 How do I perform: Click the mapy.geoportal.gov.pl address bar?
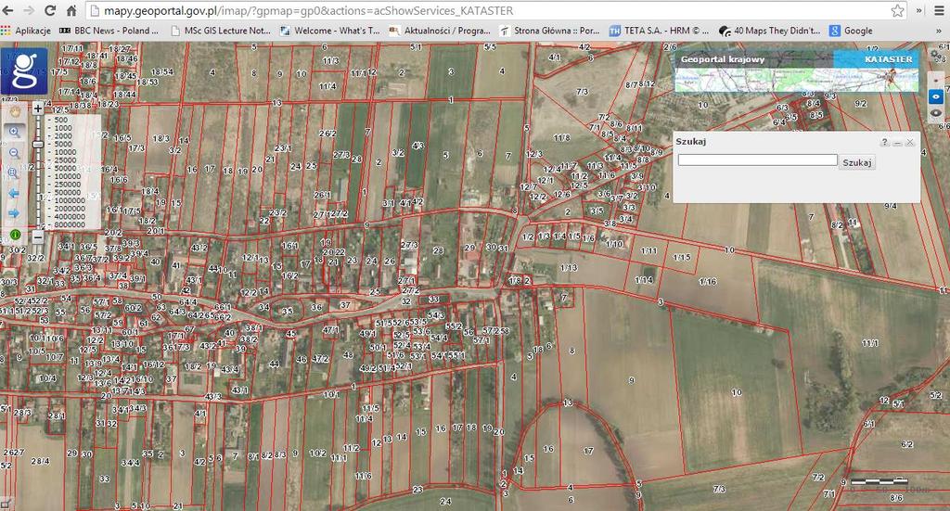pos(495,10)
